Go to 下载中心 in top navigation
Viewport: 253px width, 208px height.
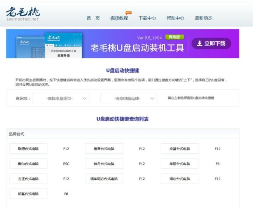147,18
